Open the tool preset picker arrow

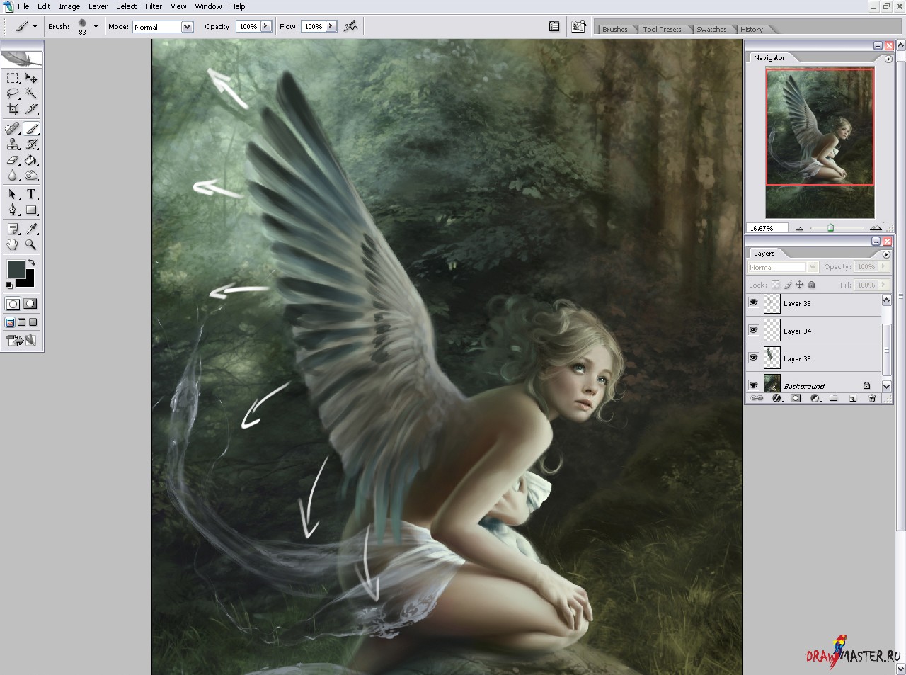tap(35, 27)
